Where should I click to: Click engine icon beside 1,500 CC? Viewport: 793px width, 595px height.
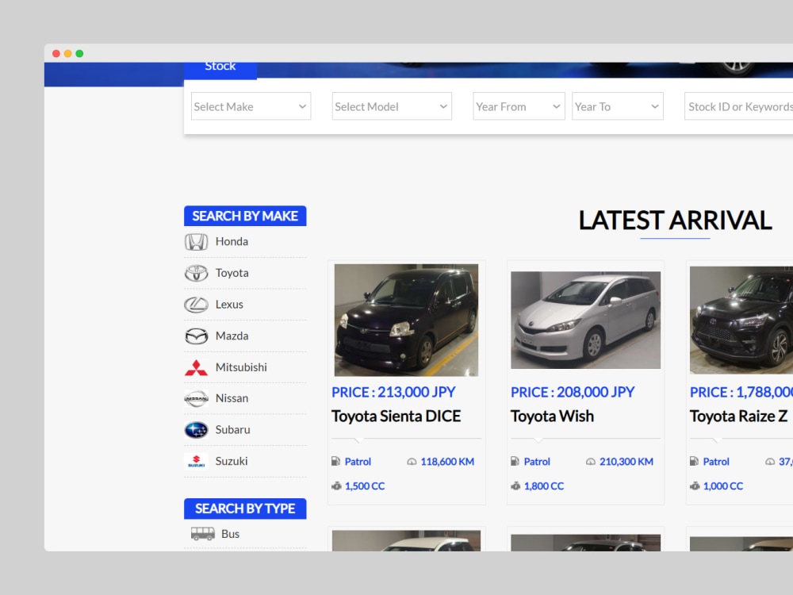coord(336,486)
